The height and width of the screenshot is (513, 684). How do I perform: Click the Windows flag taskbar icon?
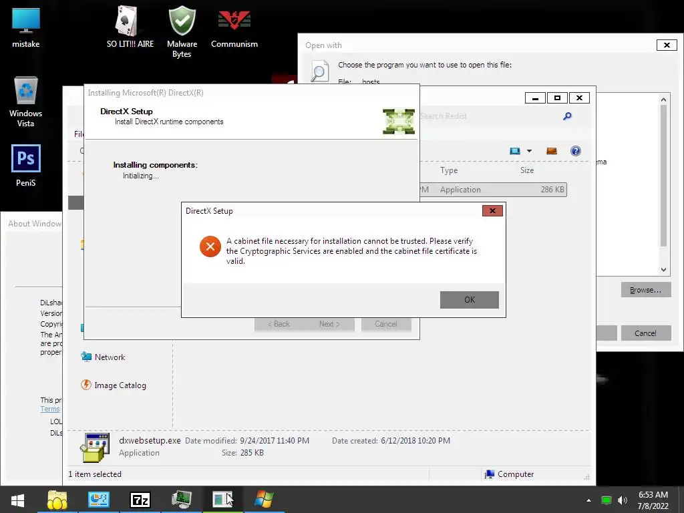click(x=264, y=500)
